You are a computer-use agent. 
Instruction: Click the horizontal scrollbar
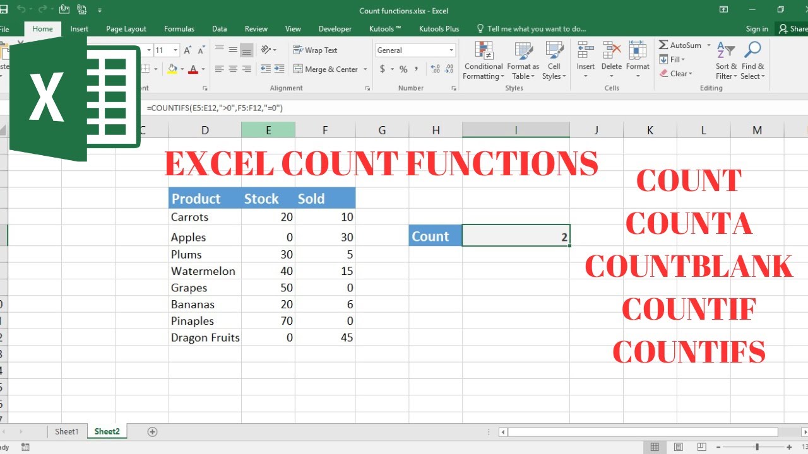643,432
